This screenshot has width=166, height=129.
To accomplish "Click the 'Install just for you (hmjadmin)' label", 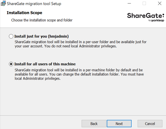I will click(41, 36).
